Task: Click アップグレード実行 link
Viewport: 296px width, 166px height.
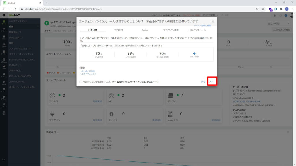Action: pyautogui.click(x=191, y=16)
